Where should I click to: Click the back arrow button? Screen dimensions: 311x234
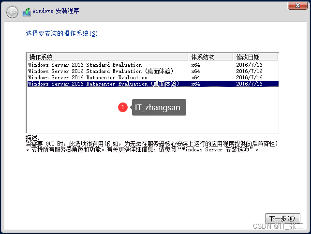coord(12,12)
